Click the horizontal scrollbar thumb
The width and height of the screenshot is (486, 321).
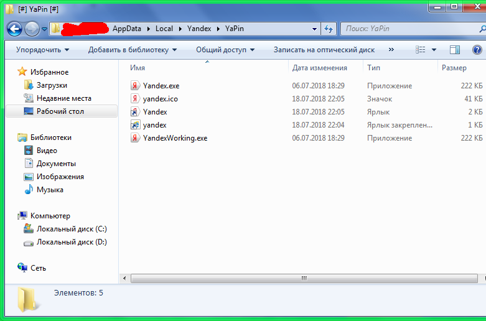(304, 278)
